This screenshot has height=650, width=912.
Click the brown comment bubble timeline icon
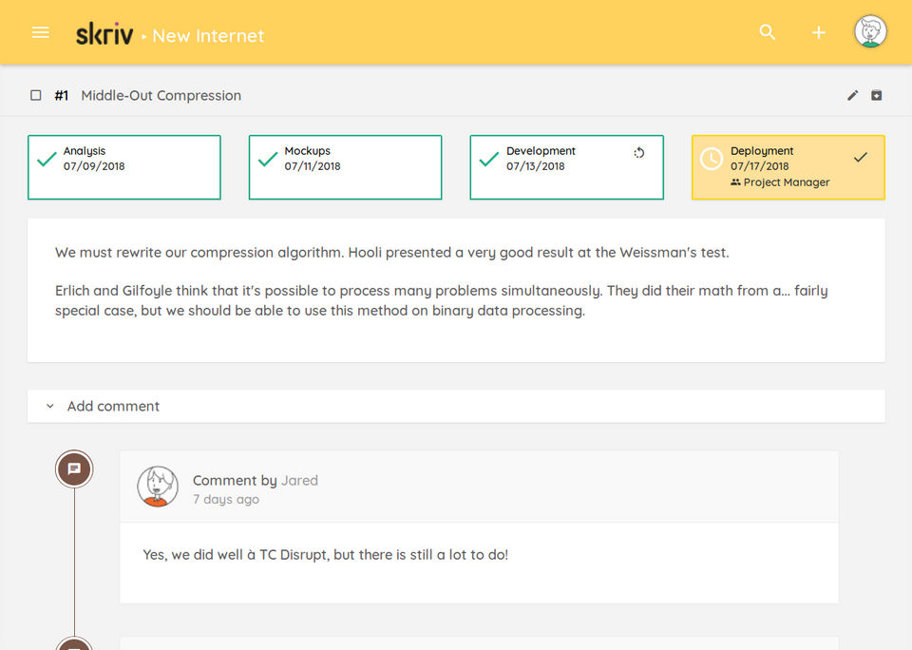click(74, 469)
